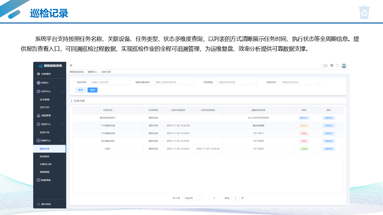Screen dimensions: 383x215
Task: Open 巡检报告 in the sidebar
Action: click(45, 156)
